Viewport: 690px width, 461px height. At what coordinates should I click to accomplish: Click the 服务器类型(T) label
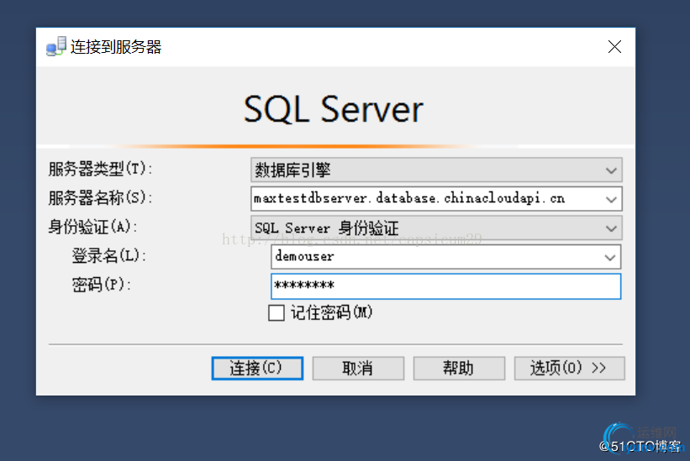pos(101,170)
